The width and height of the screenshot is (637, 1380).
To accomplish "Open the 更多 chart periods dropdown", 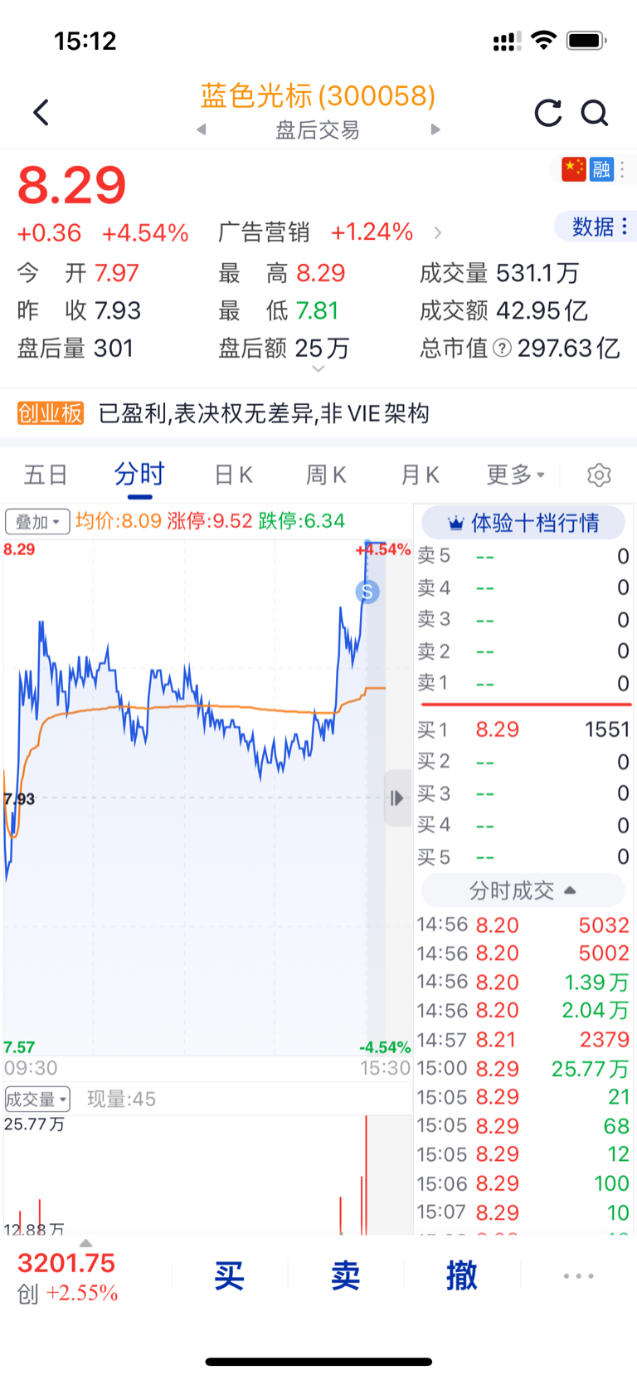I will [516, 475].
